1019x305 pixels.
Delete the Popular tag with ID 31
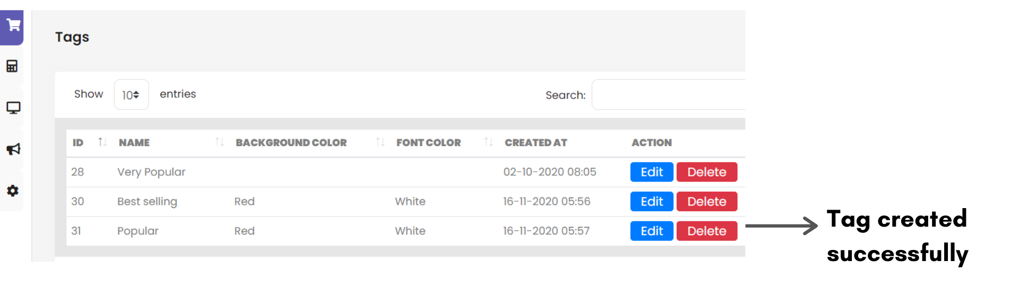click(x=706, y=231)
